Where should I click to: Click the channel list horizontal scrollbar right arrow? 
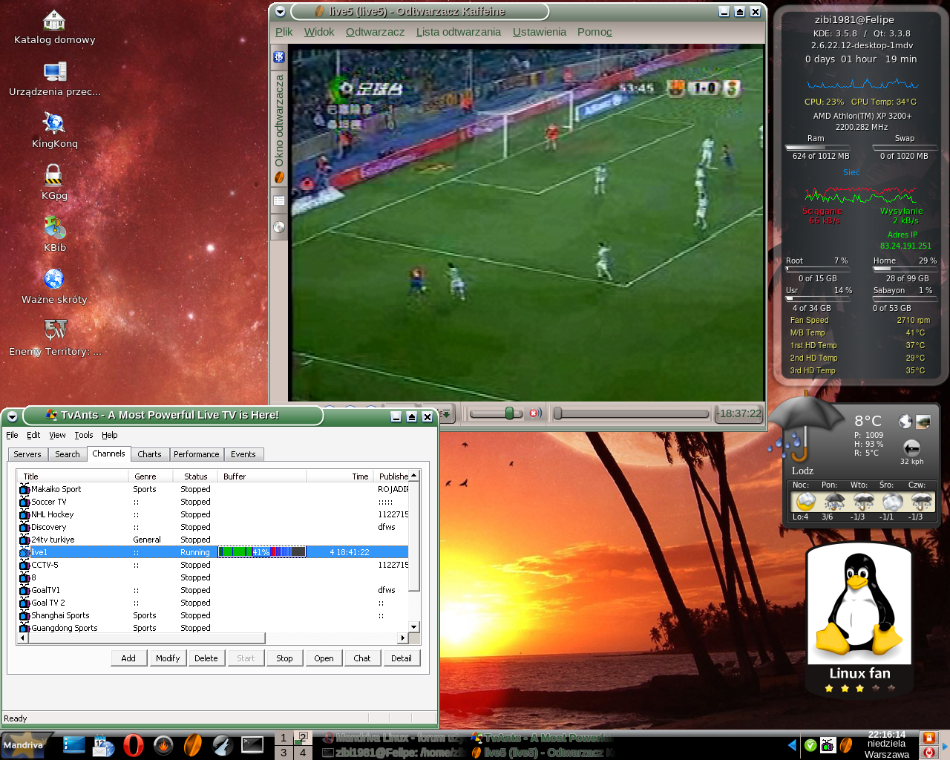coord(403,638)
